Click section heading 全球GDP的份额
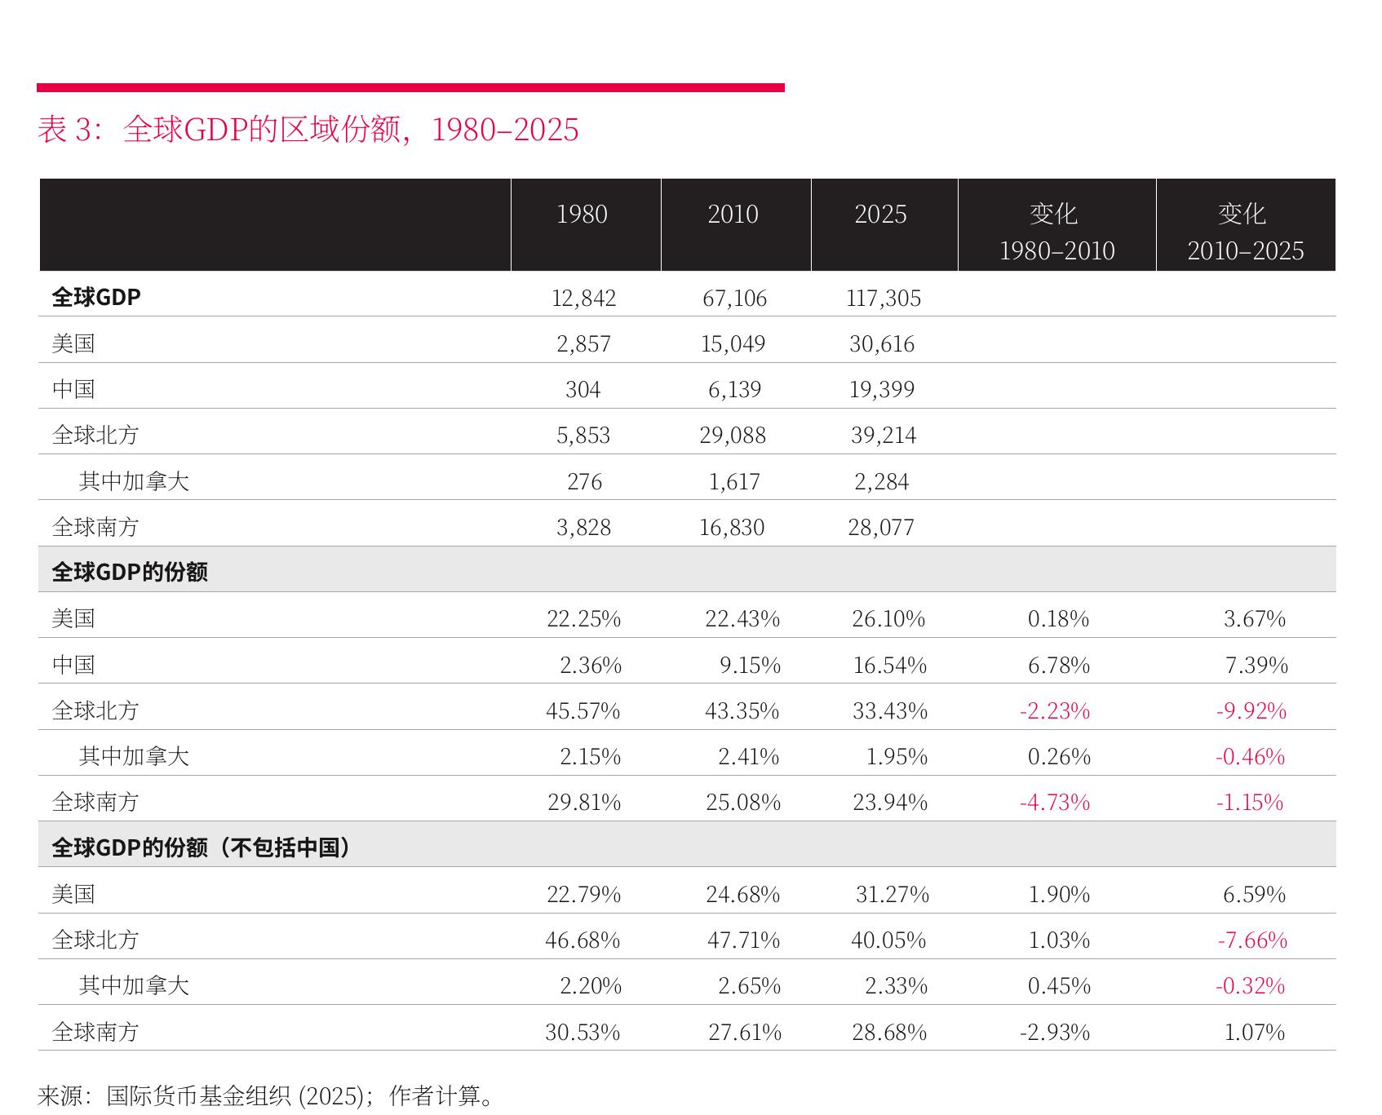 (130, 572)
